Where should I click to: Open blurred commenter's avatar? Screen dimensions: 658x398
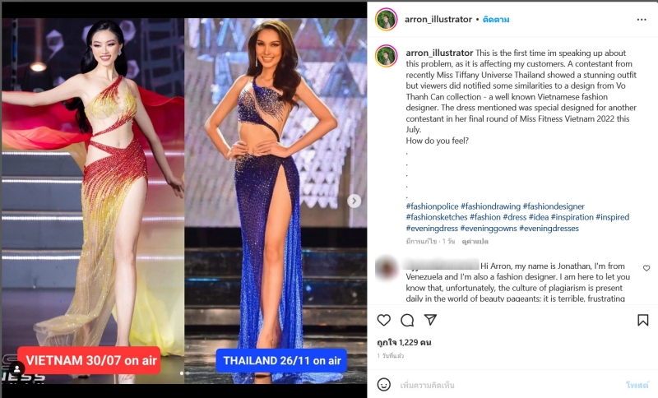point(386,268)
